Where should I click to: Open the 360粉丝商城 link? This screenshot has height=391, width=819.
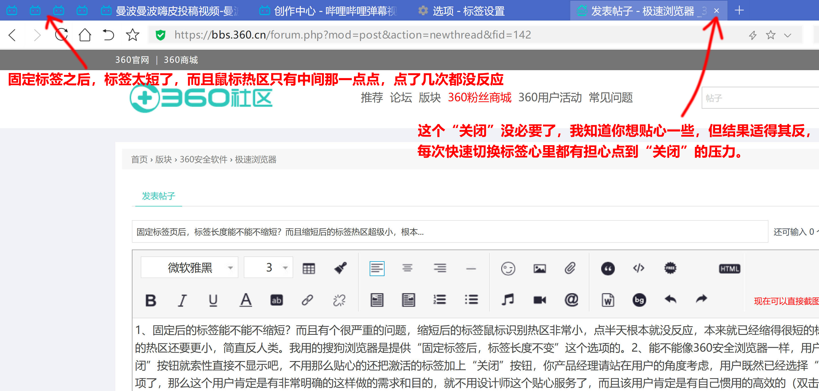480,98
